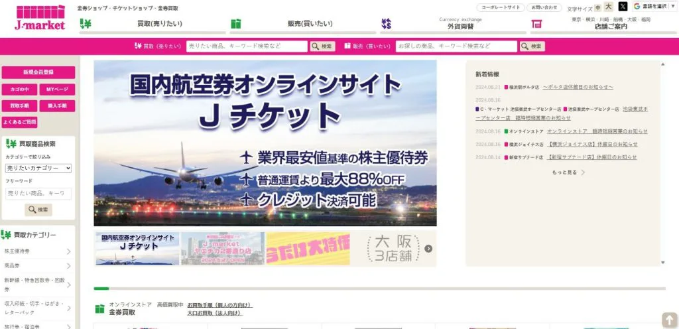
Task: Click the もっと見る news link
Action: click(568, 172)
